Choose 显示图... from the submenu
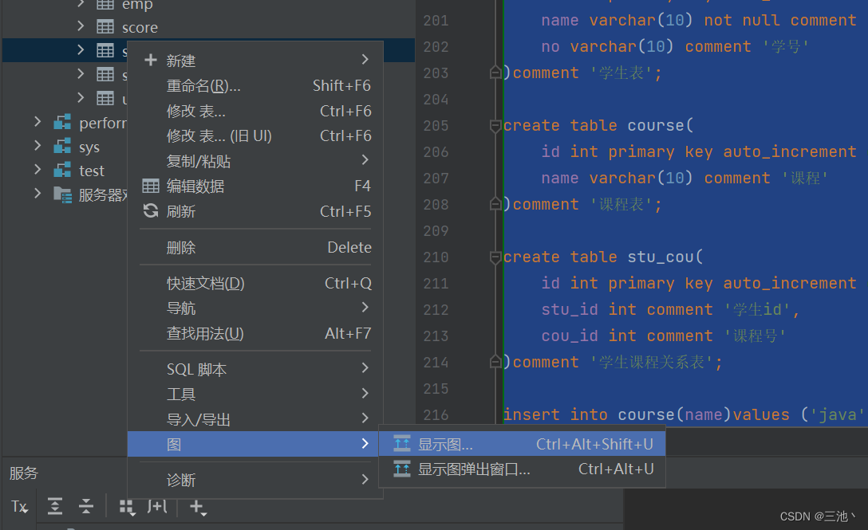The width and height of the screenshot is (868, 530). click(x=522, y=444)
